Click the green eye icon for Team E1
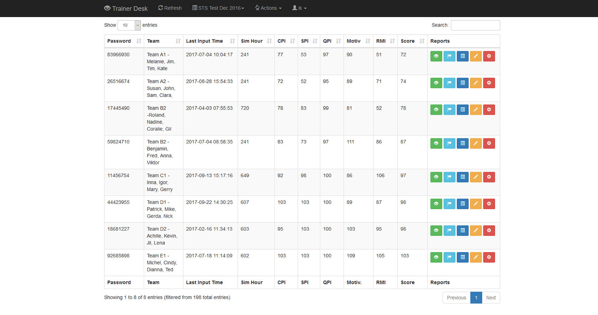This screenshot has width=598, height=315. point(436,257)
